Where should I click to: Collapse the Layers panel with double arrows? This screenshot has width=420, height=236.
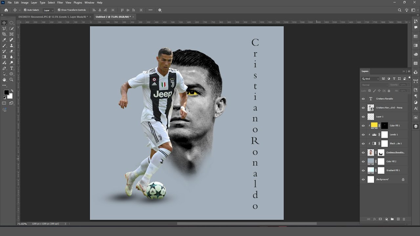(404, 71)
